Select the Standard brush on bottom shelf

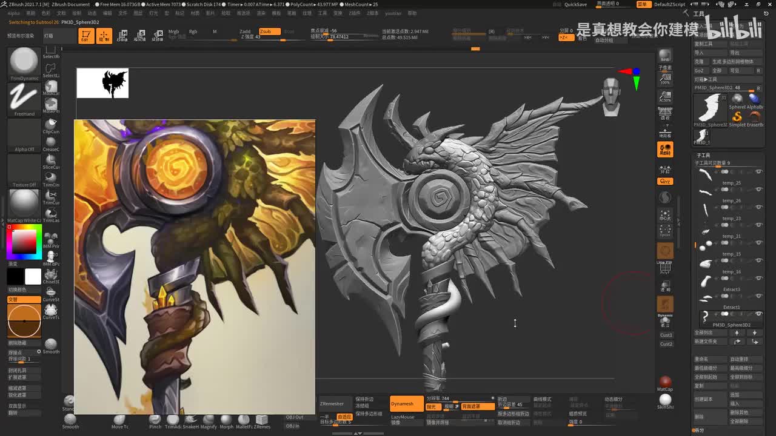[x=69, y=402]
